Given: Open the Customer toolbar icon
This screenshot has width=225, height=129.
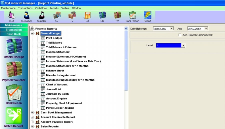Looking at the screenshot, I should tap(27, 15).
